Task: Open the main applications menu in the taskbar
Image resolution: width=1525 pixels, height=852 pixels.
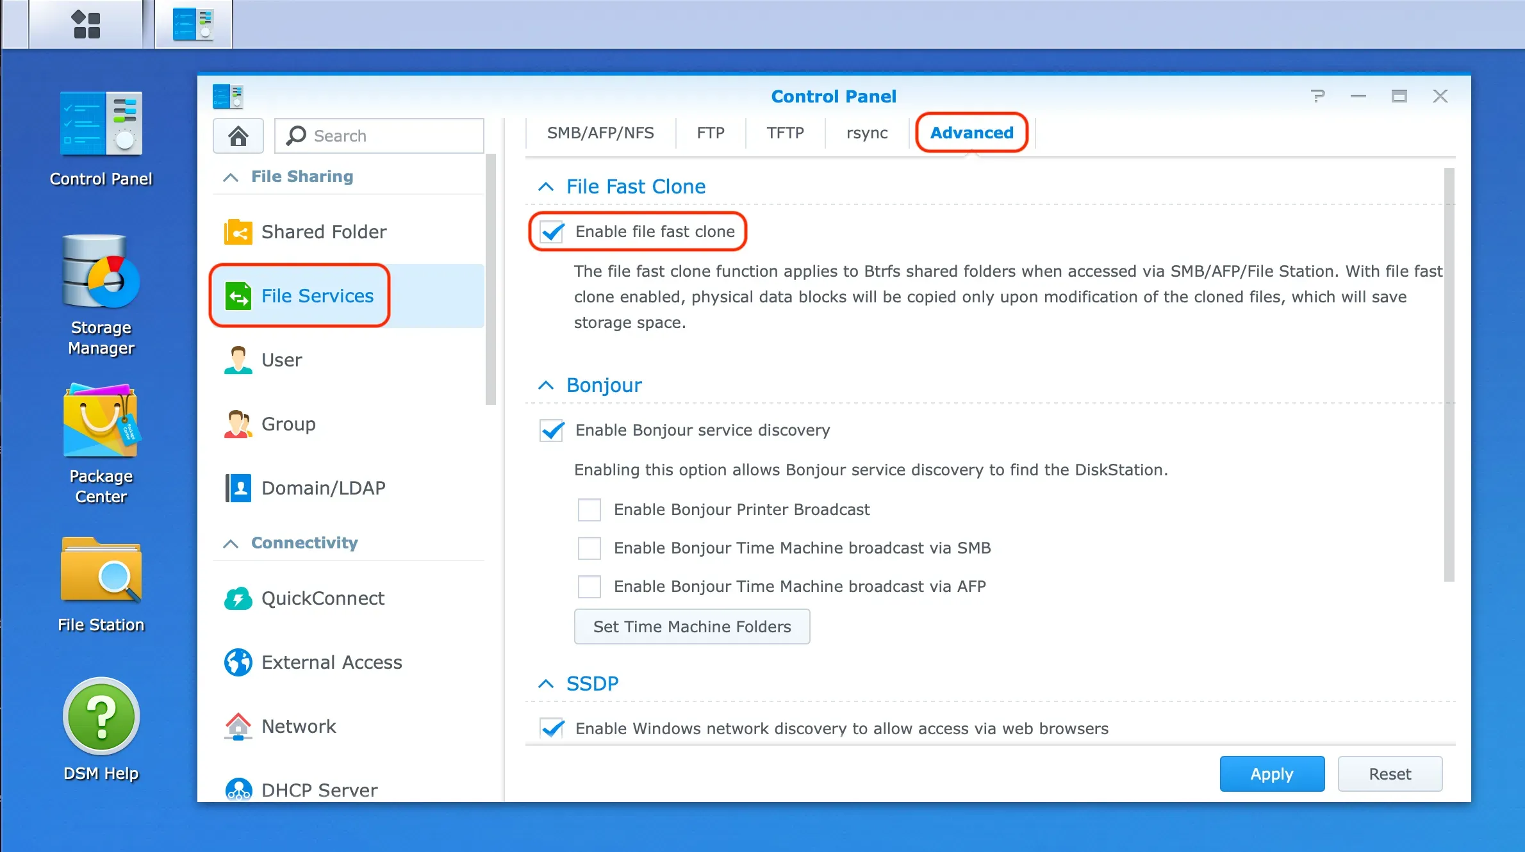Action: 87,24
